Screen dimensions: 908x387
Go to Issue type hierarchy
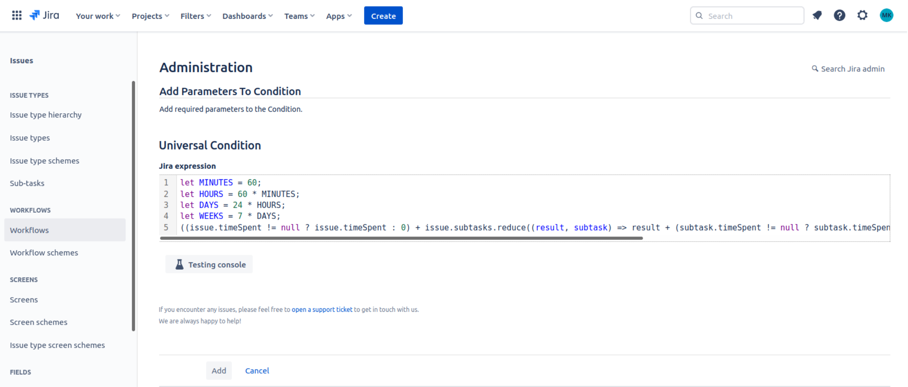pos(46,115)
